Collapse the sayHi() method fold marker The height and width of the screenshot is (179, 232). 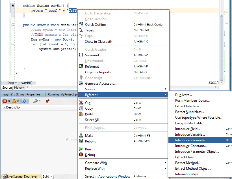point(13,6)
